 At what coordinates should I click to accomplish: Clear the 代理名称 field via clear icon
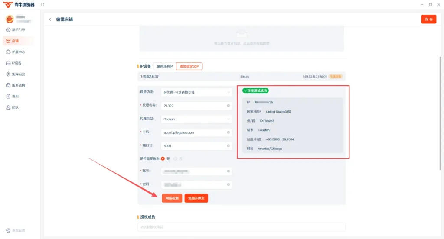coord(228,106)
